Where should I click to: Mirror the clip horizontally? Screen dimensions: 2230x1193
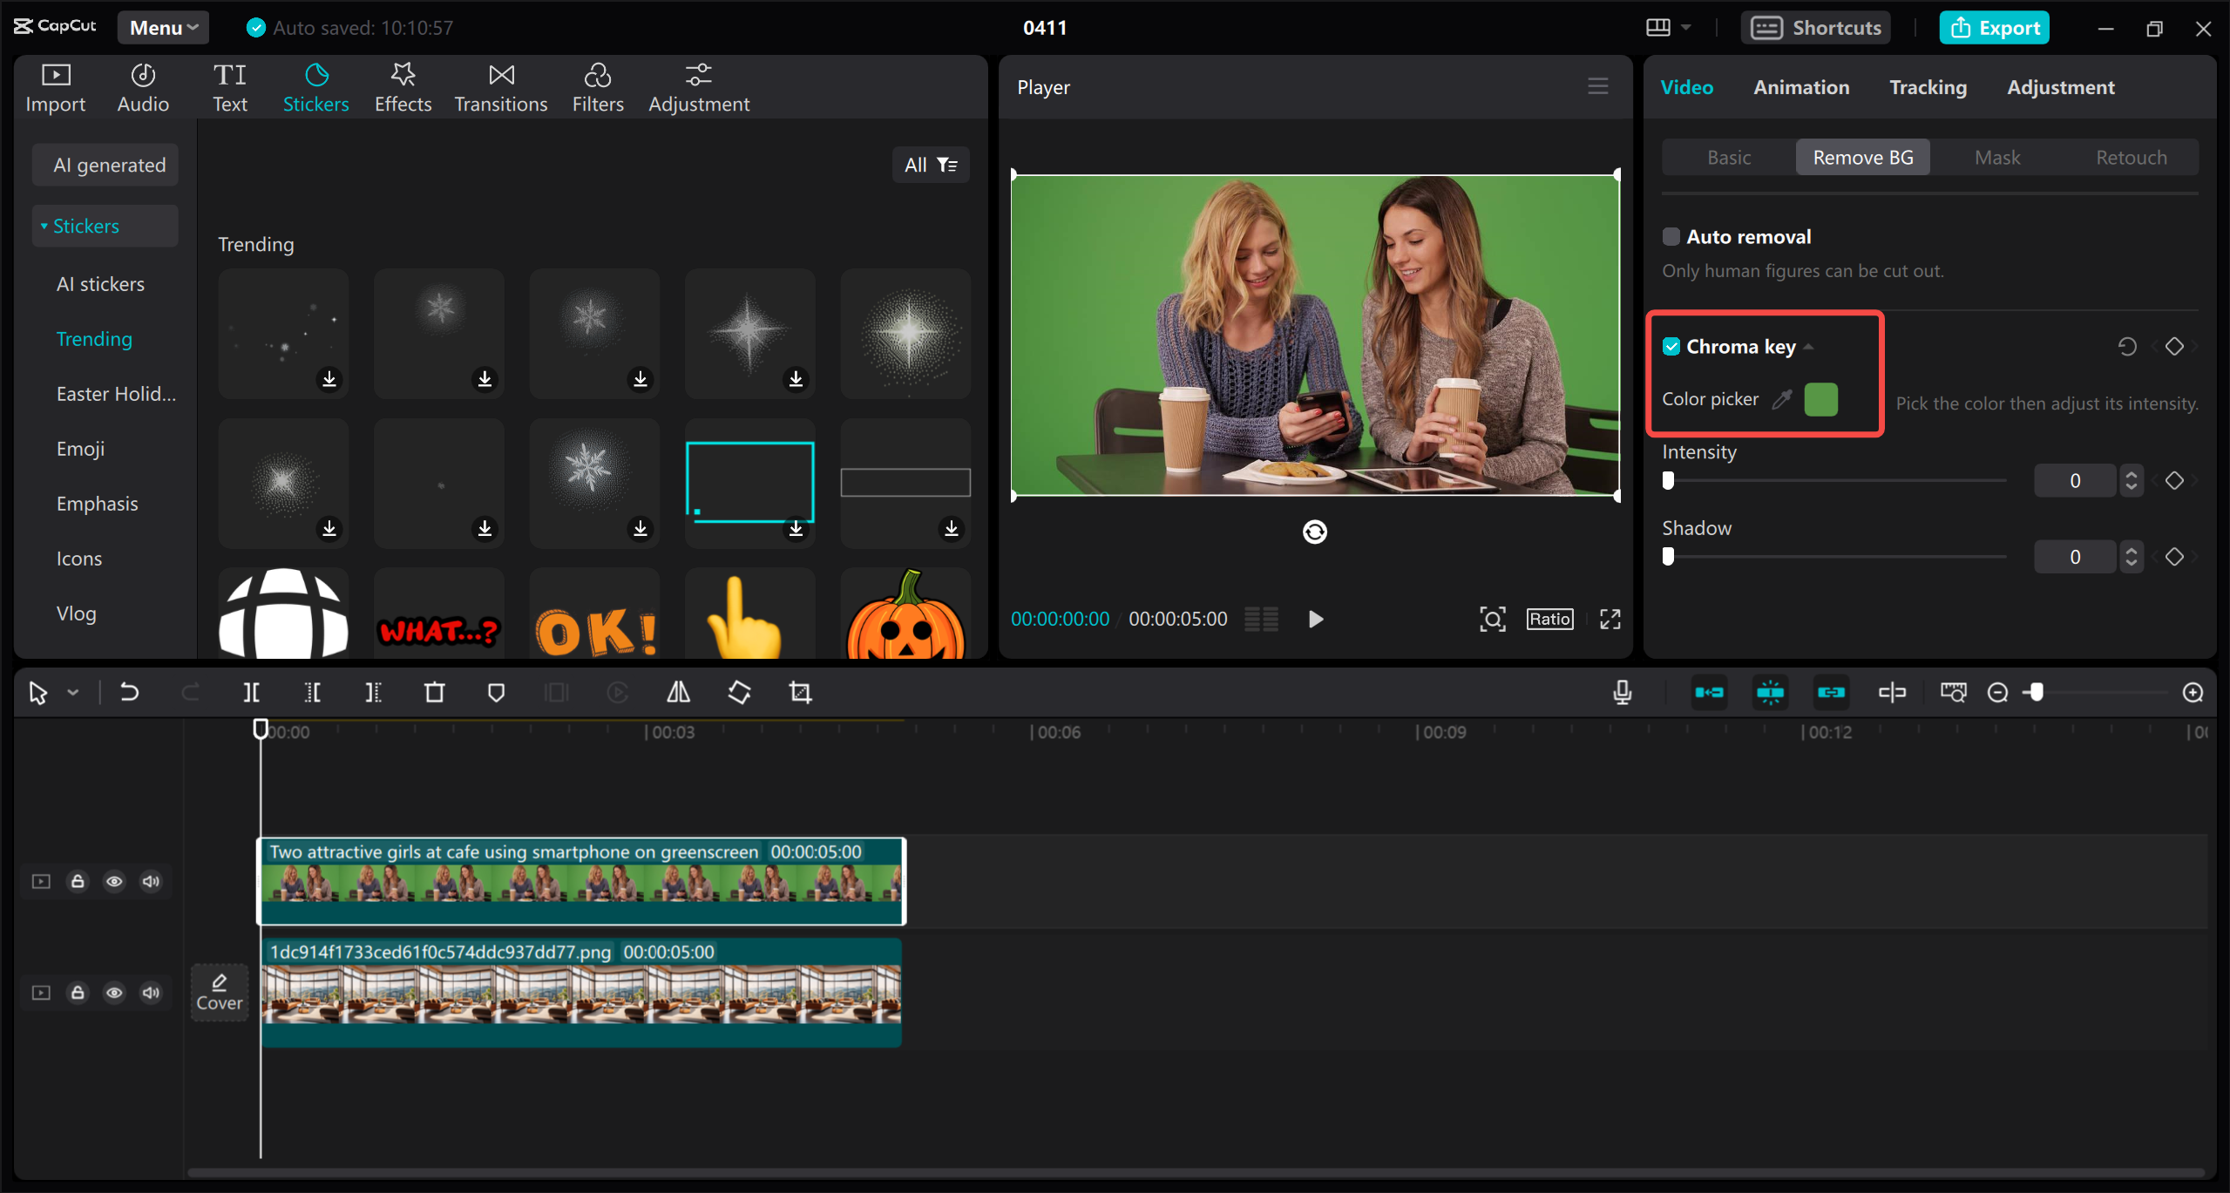pyautogui.click(x=679, y=692)
